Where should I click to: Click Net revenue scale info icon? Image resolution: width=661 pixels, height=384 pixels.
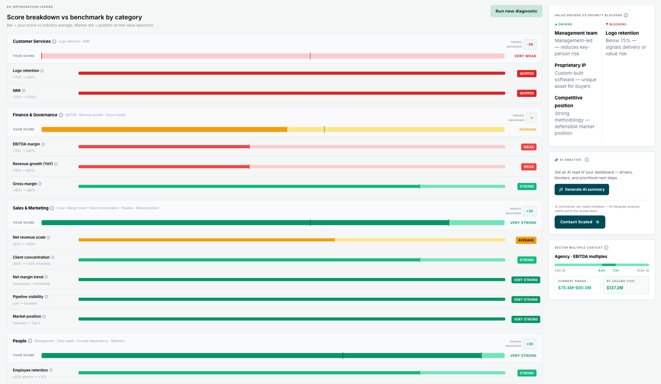48,238
